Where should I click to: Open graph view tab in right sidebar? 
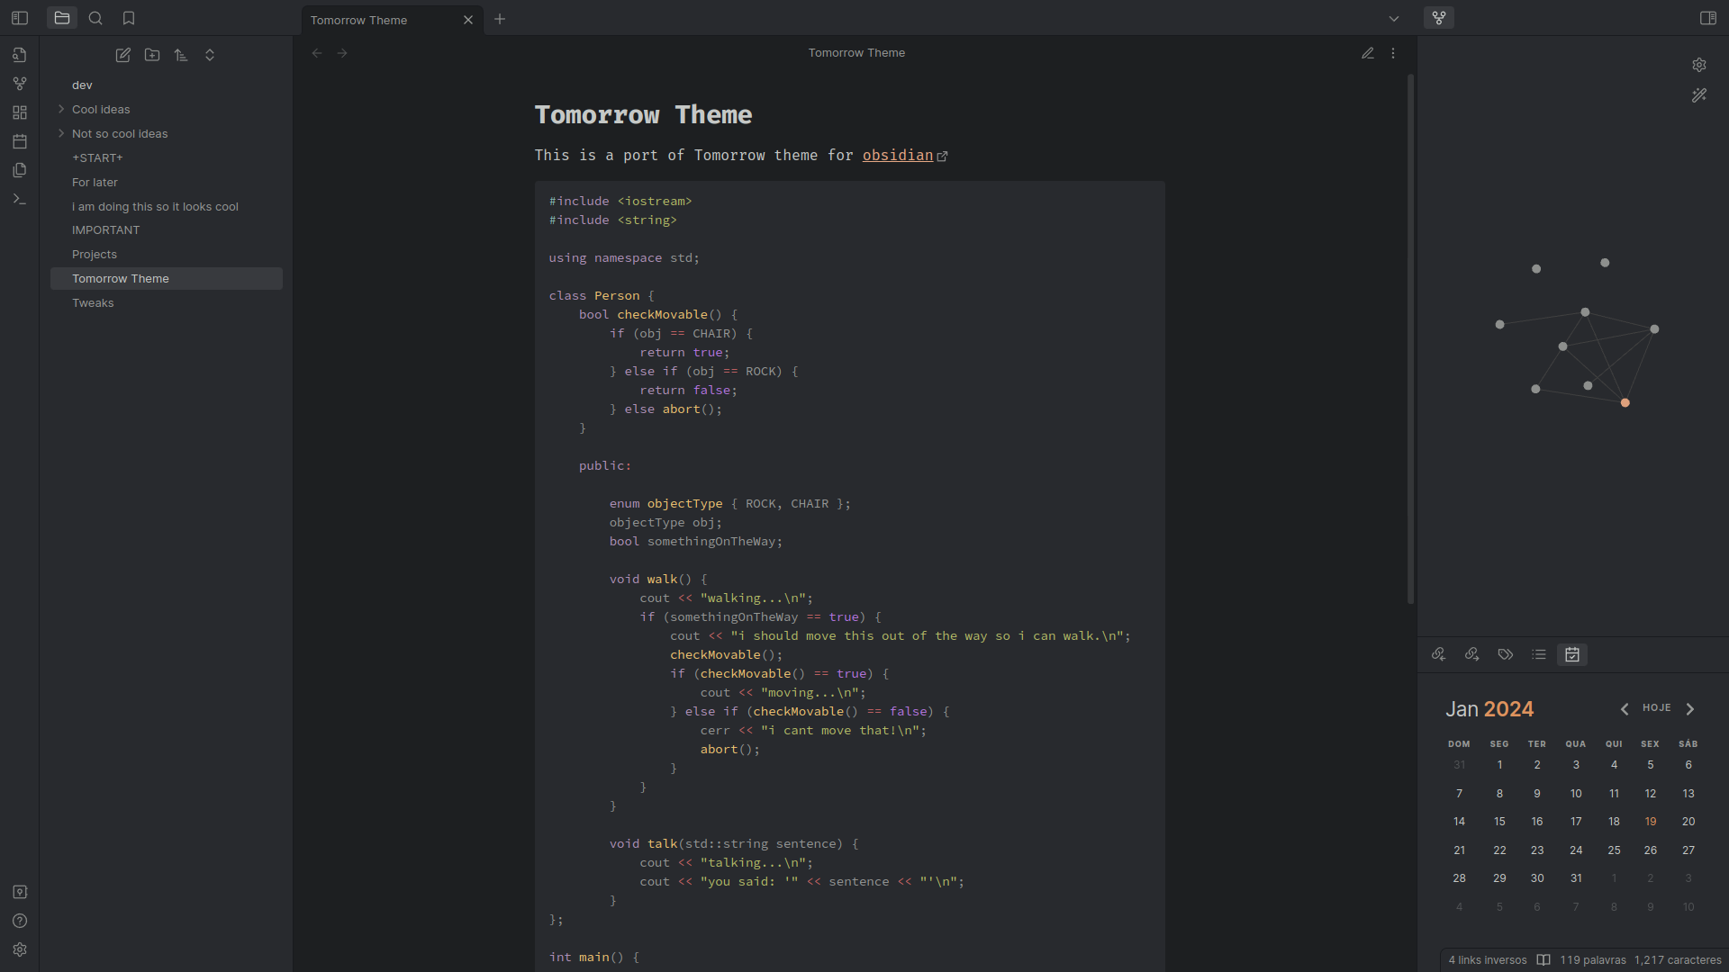coord(1439,18)
